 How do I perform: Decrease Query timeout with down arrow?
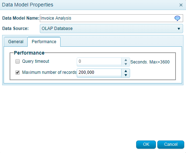click(x=126, y=64)
